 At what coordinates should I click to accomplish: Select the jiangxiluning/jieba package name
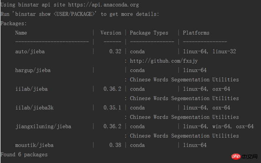pyautogui.click(x=43, y=127)
